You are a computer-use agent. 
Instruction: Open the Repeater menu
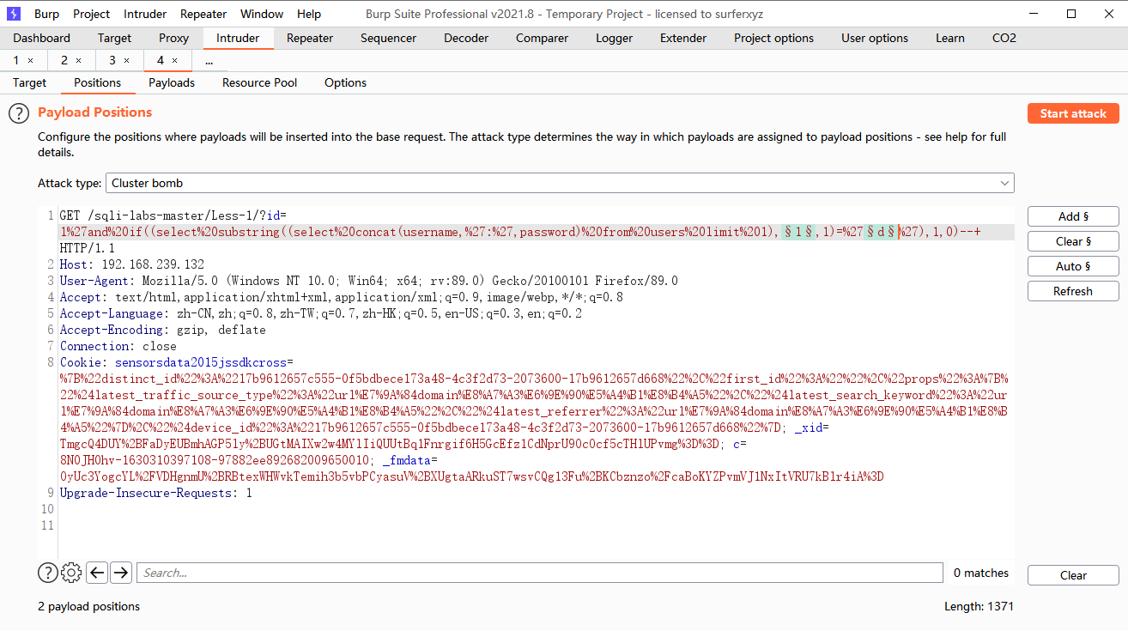203,14
